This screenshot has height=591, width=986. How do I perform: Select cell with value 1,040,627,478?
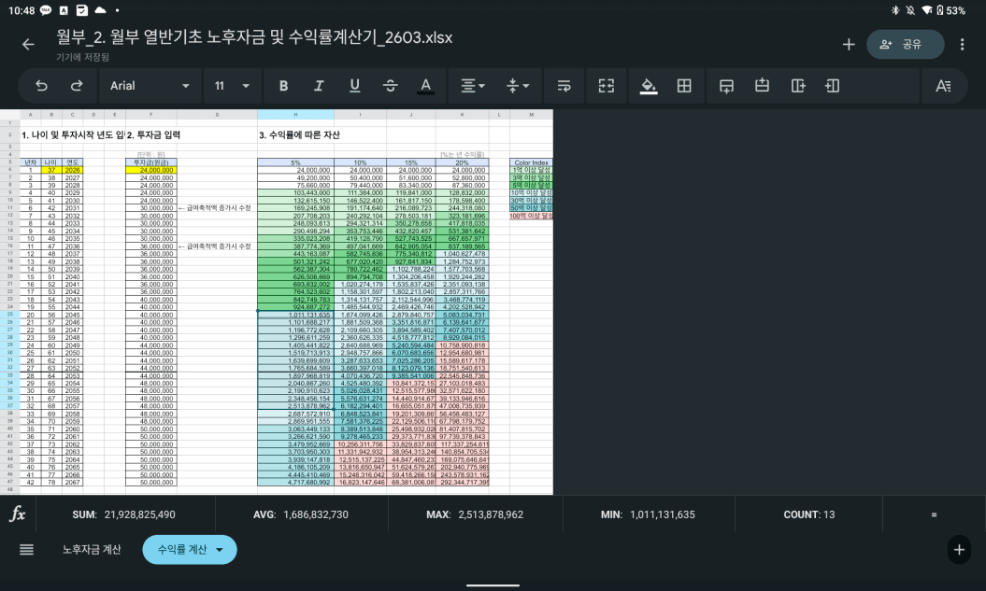[463, 254]
